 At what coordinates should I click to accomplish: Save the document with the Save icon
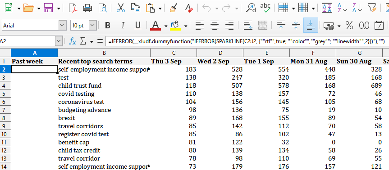48,8
